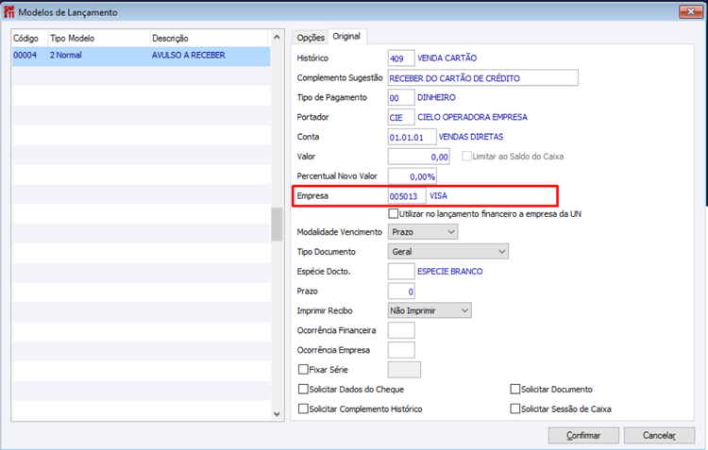Edit the Complemento Sugestão text field
Image resolution: width=708 pixels, height=450 pixels.
(482, 78)
